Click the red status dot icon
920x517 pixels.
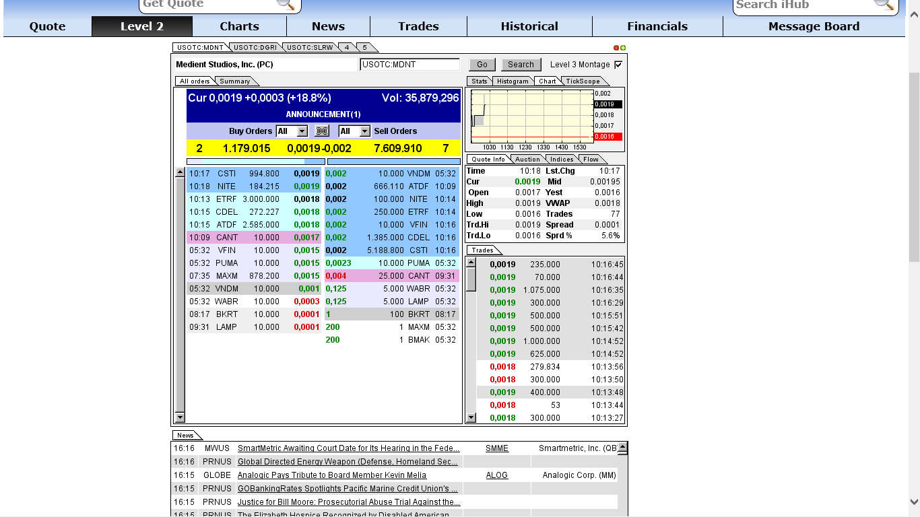coord(616,48)
